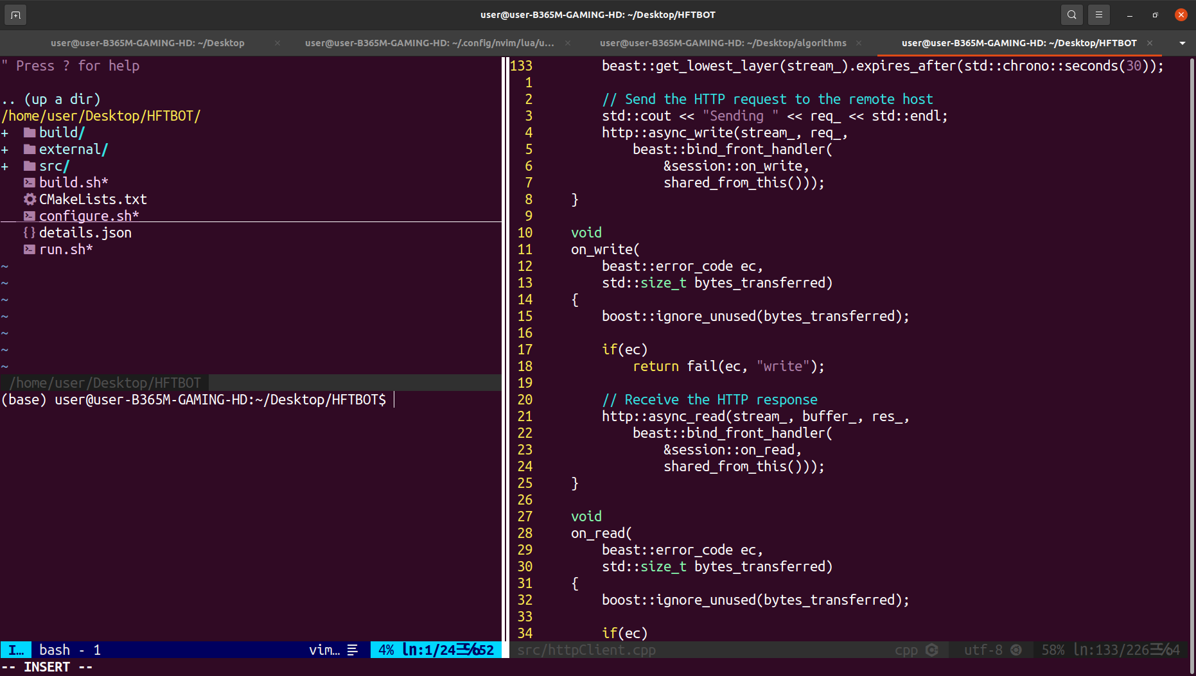
Task: Close the ~/Desktop terminal tab
Action: coord(277,43)
